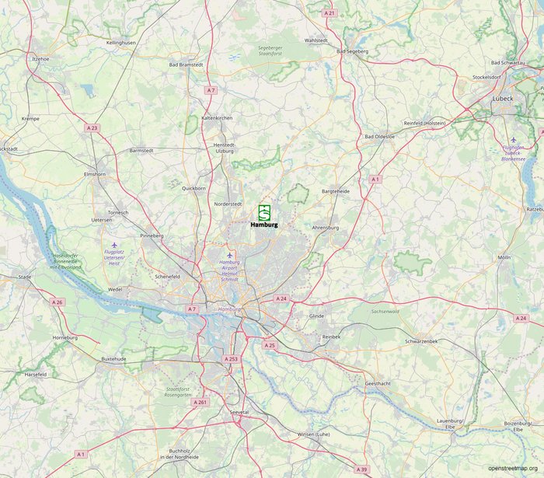Click the A 253 motorway shield
Screen dimensions: 544x478
point(231,359)
